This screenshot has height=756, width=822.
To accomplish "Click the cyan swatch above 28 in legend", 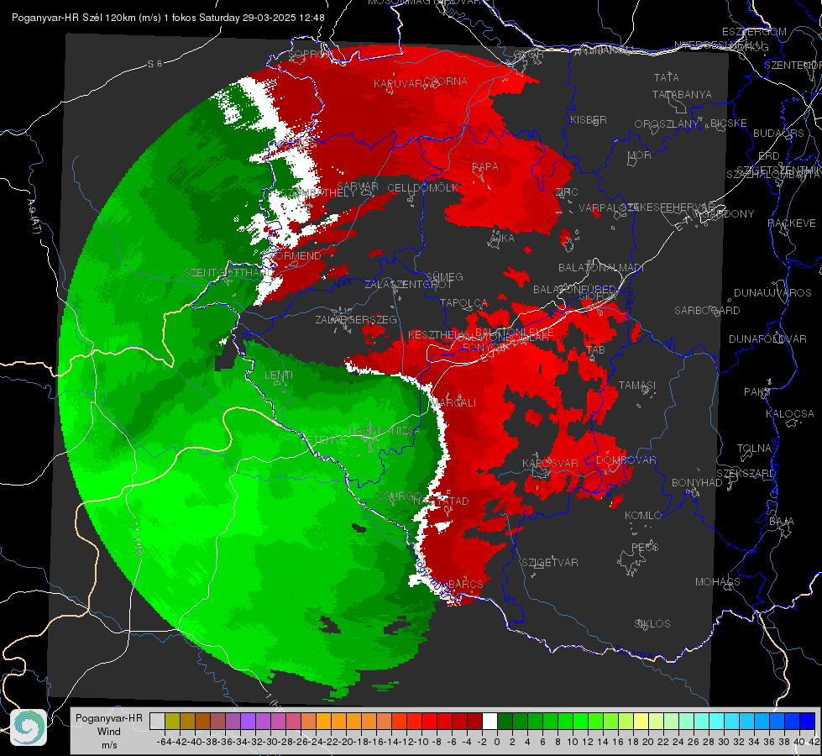I will coord(717,722).
